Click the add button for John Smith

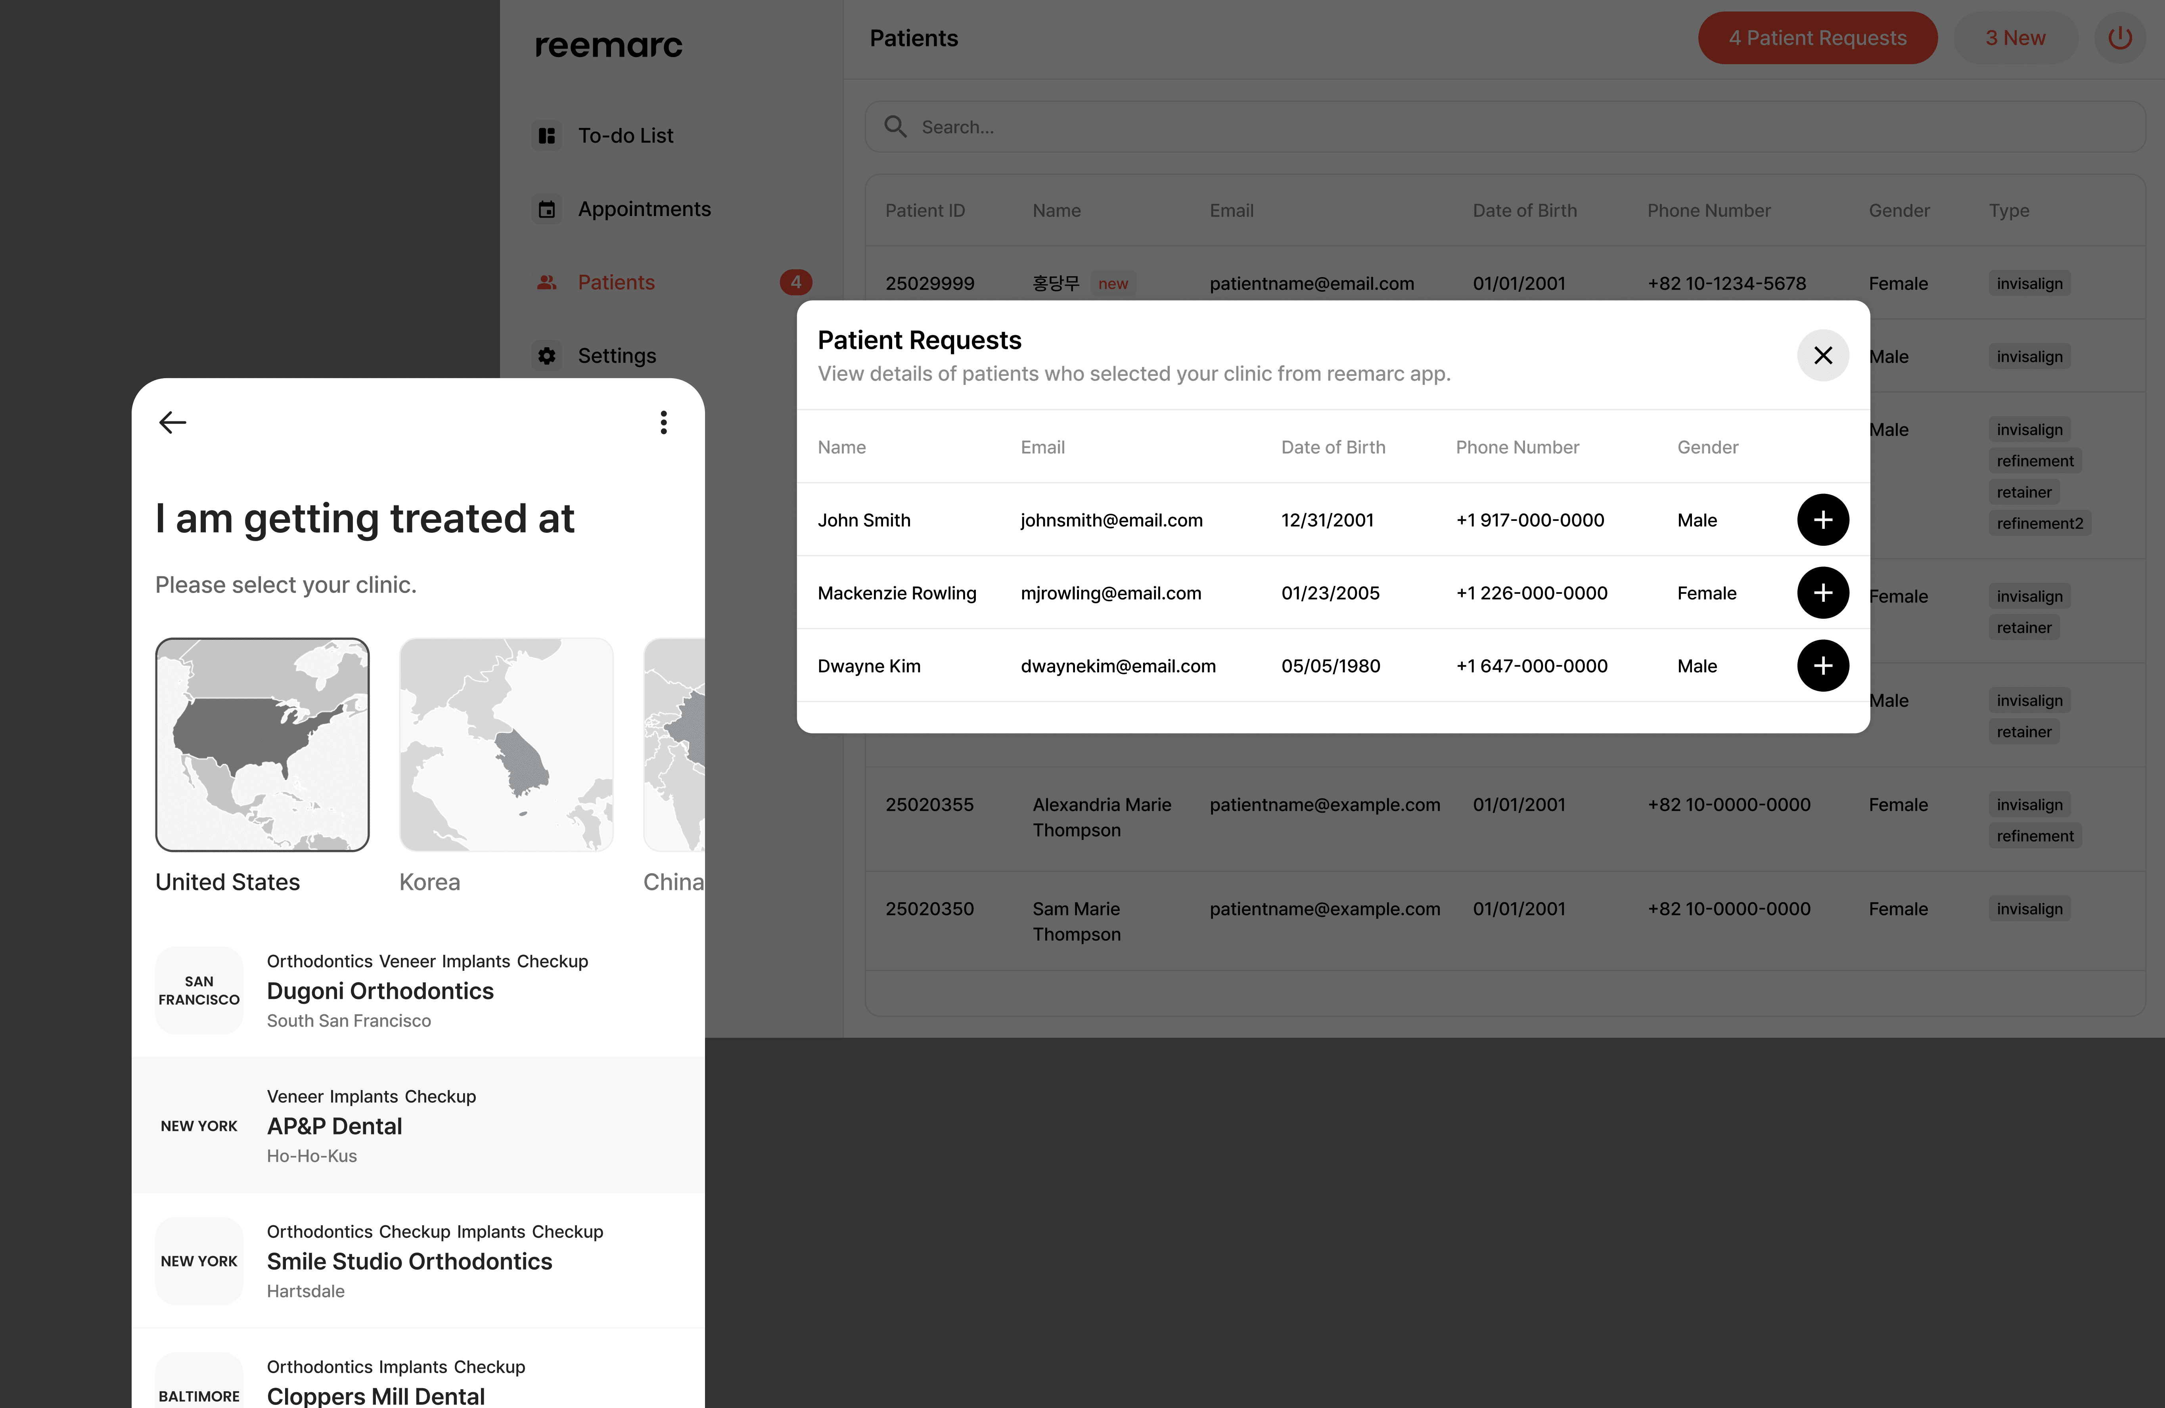[1822, 520]
